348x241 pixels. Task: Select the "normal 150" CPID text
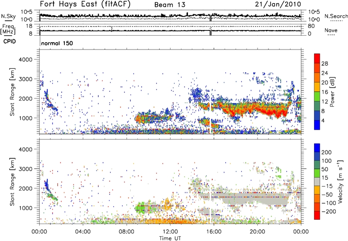click(x=57, y=43)
